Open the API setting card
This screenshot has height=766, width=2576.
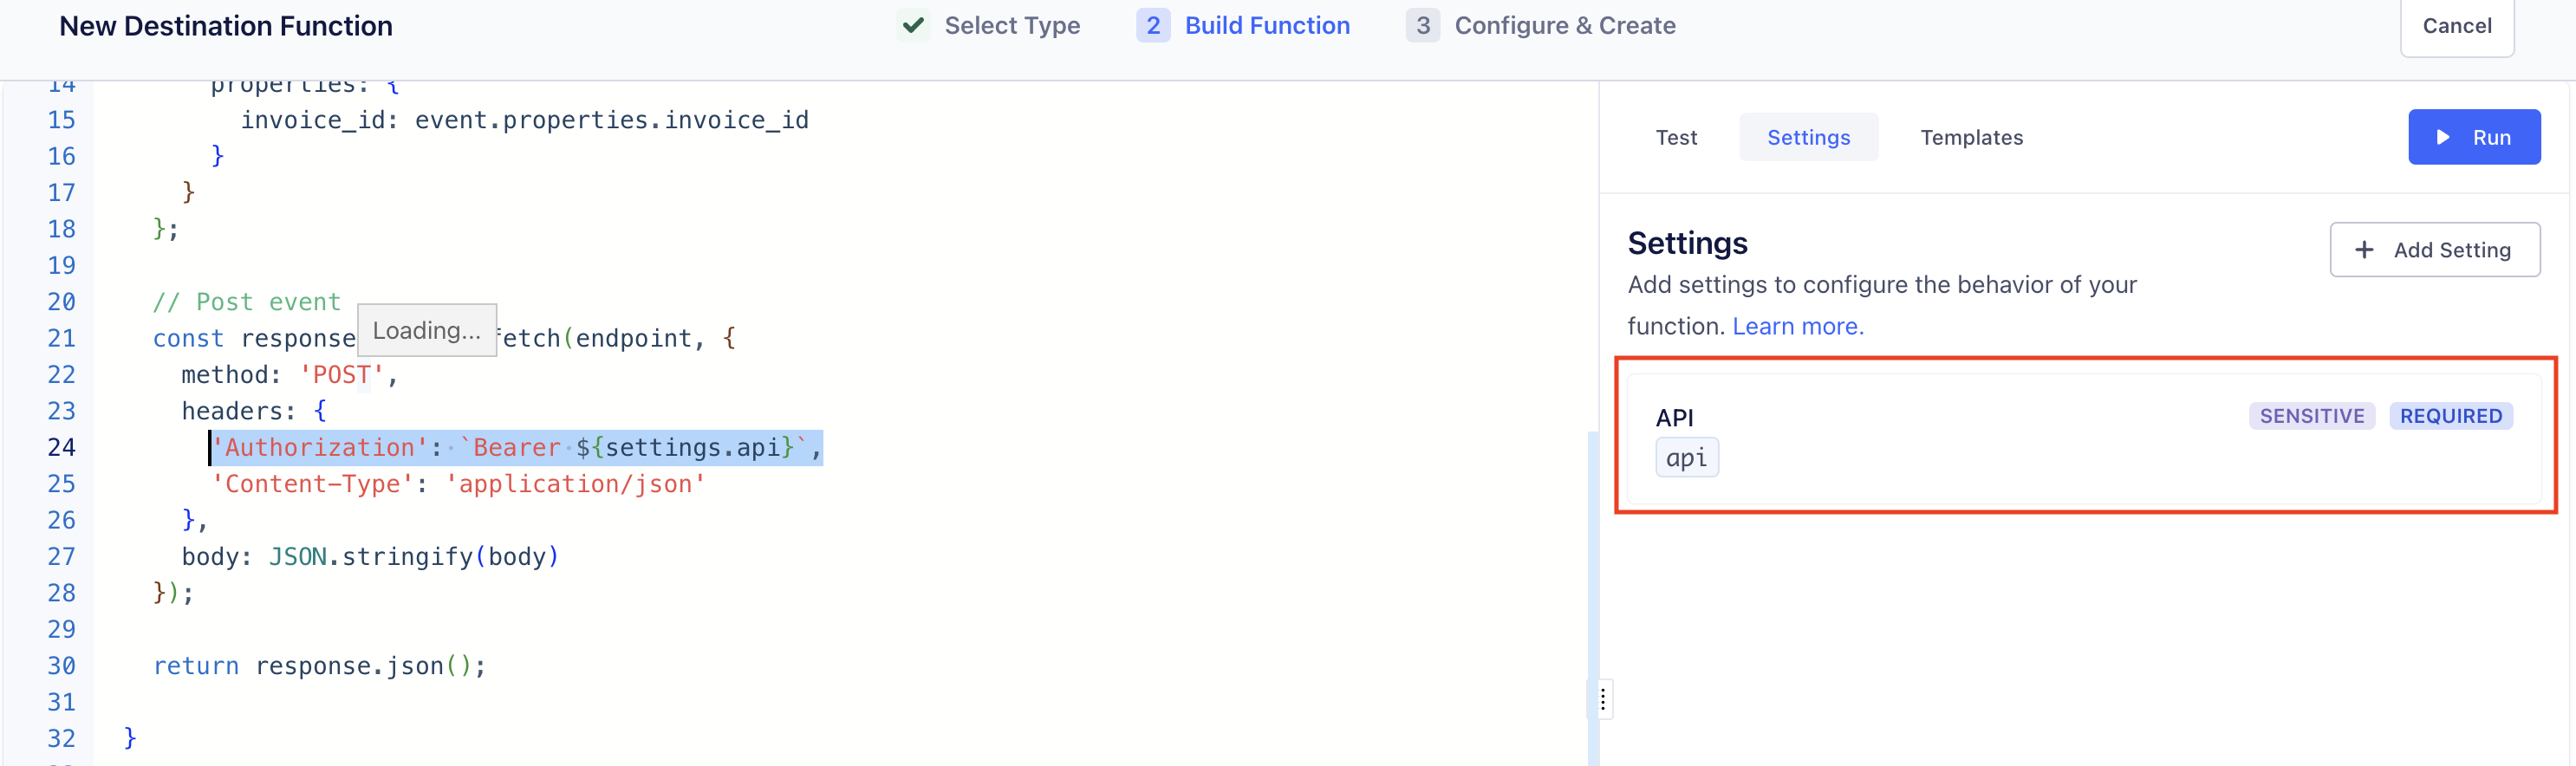point(2084,437)
